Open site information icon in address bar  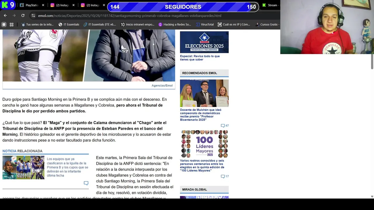33,16
